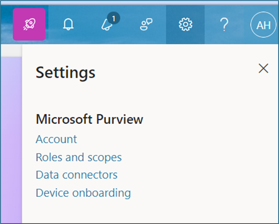This screenshot has width=279, height=224.
Task: Open Help with the question mark icon
Action: click(x=224, y=25)
